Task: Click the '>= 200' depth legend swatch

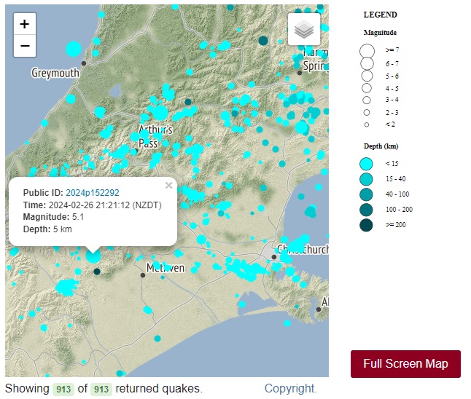Action: [366, 225]
